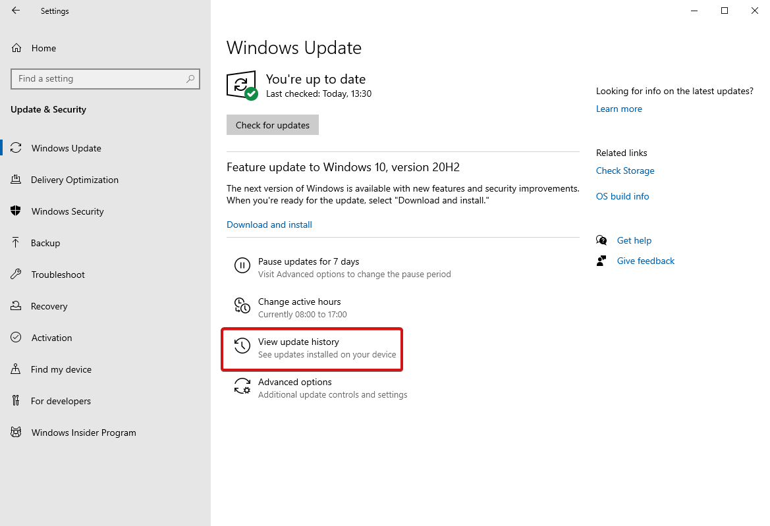Click the search magnifier icon
Image resolution: width=770 pixels, height=526 pixels.
[190, 79]
